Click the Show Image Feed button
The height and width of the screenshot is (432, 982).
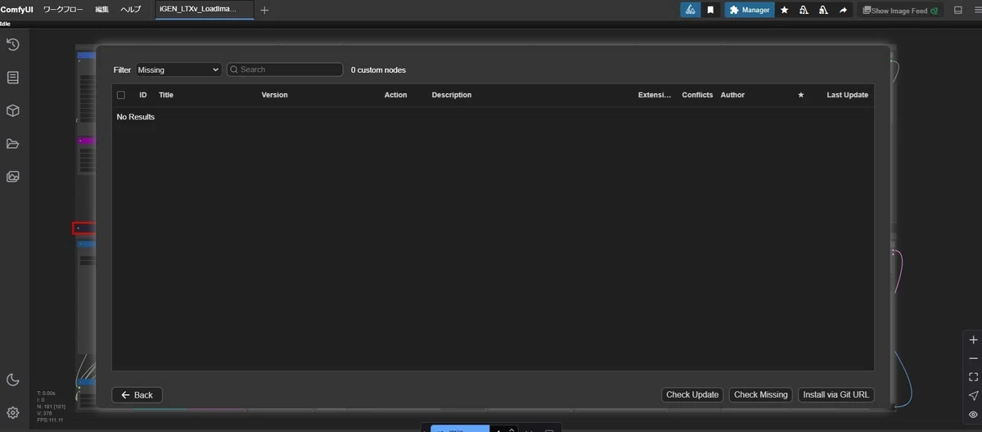tap(899, 11)
